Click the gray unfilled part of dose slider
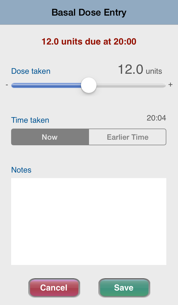This screenshot has height=305, width=178. point(131,85)
